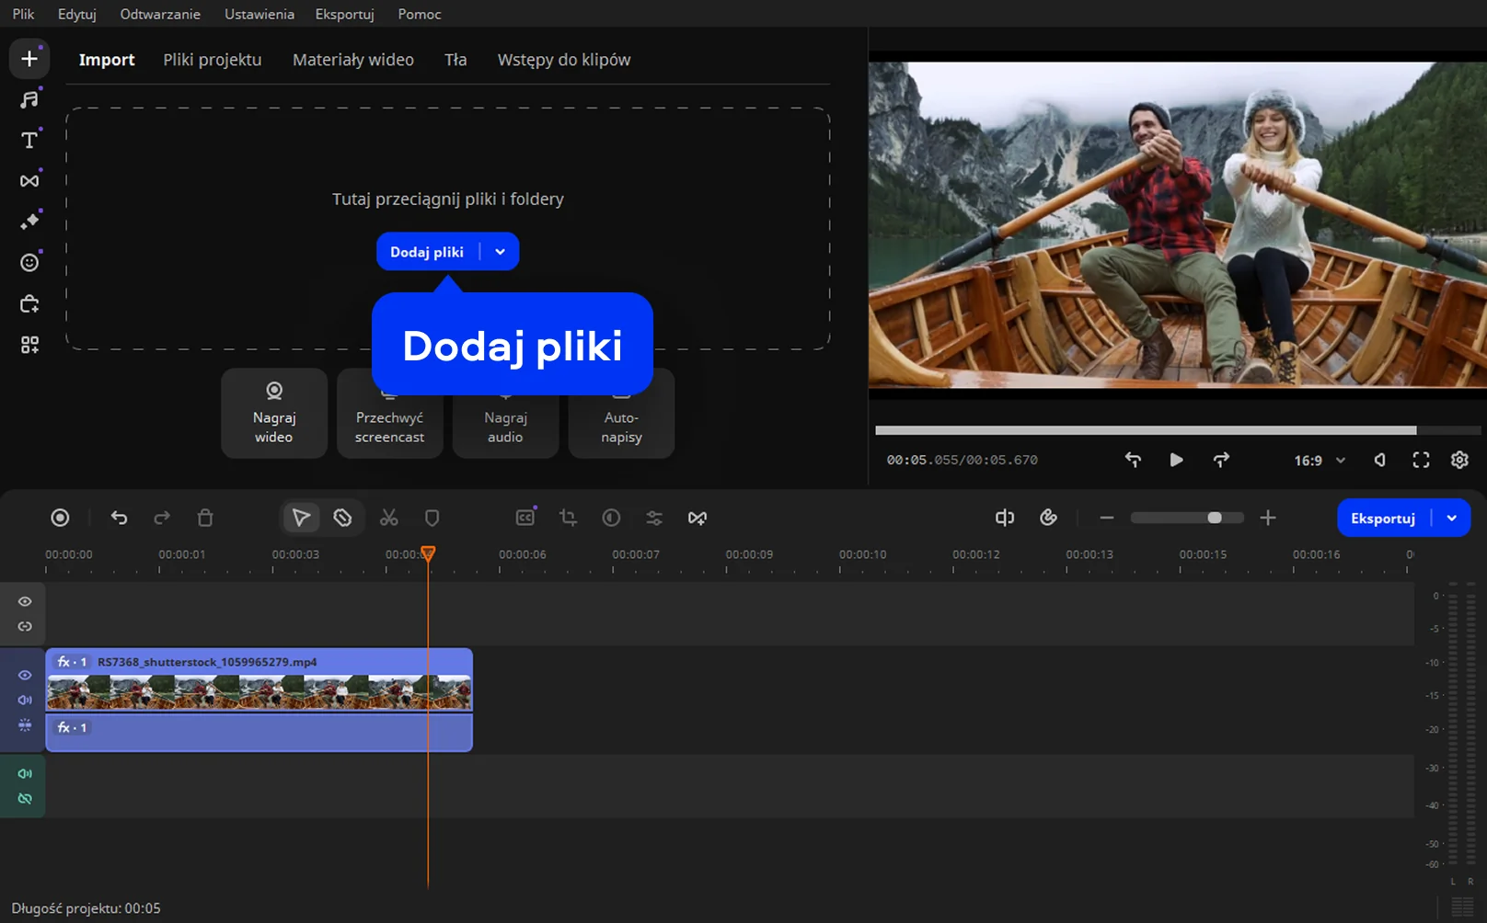Expand the Dodaj pliki dropdown arrow
This screenshot has width=1487, height=923.
pos(500,252)
